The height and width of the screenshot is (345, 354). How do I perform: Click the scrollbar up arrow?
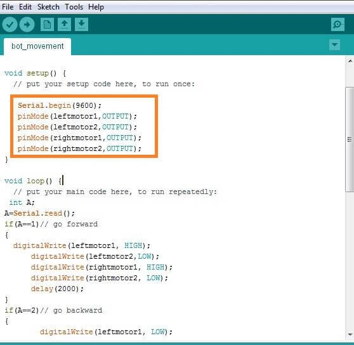coord(350,61)
